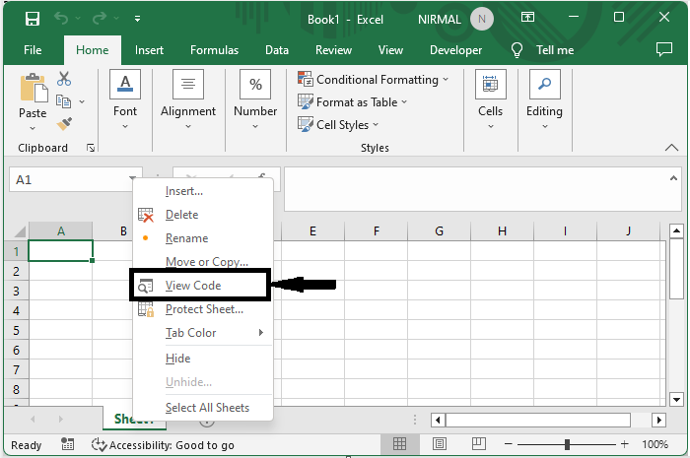The height and width of the screenshot is (458, 690).
Task: Click the Save icon in title bar
Action: (x=33, y=19)
